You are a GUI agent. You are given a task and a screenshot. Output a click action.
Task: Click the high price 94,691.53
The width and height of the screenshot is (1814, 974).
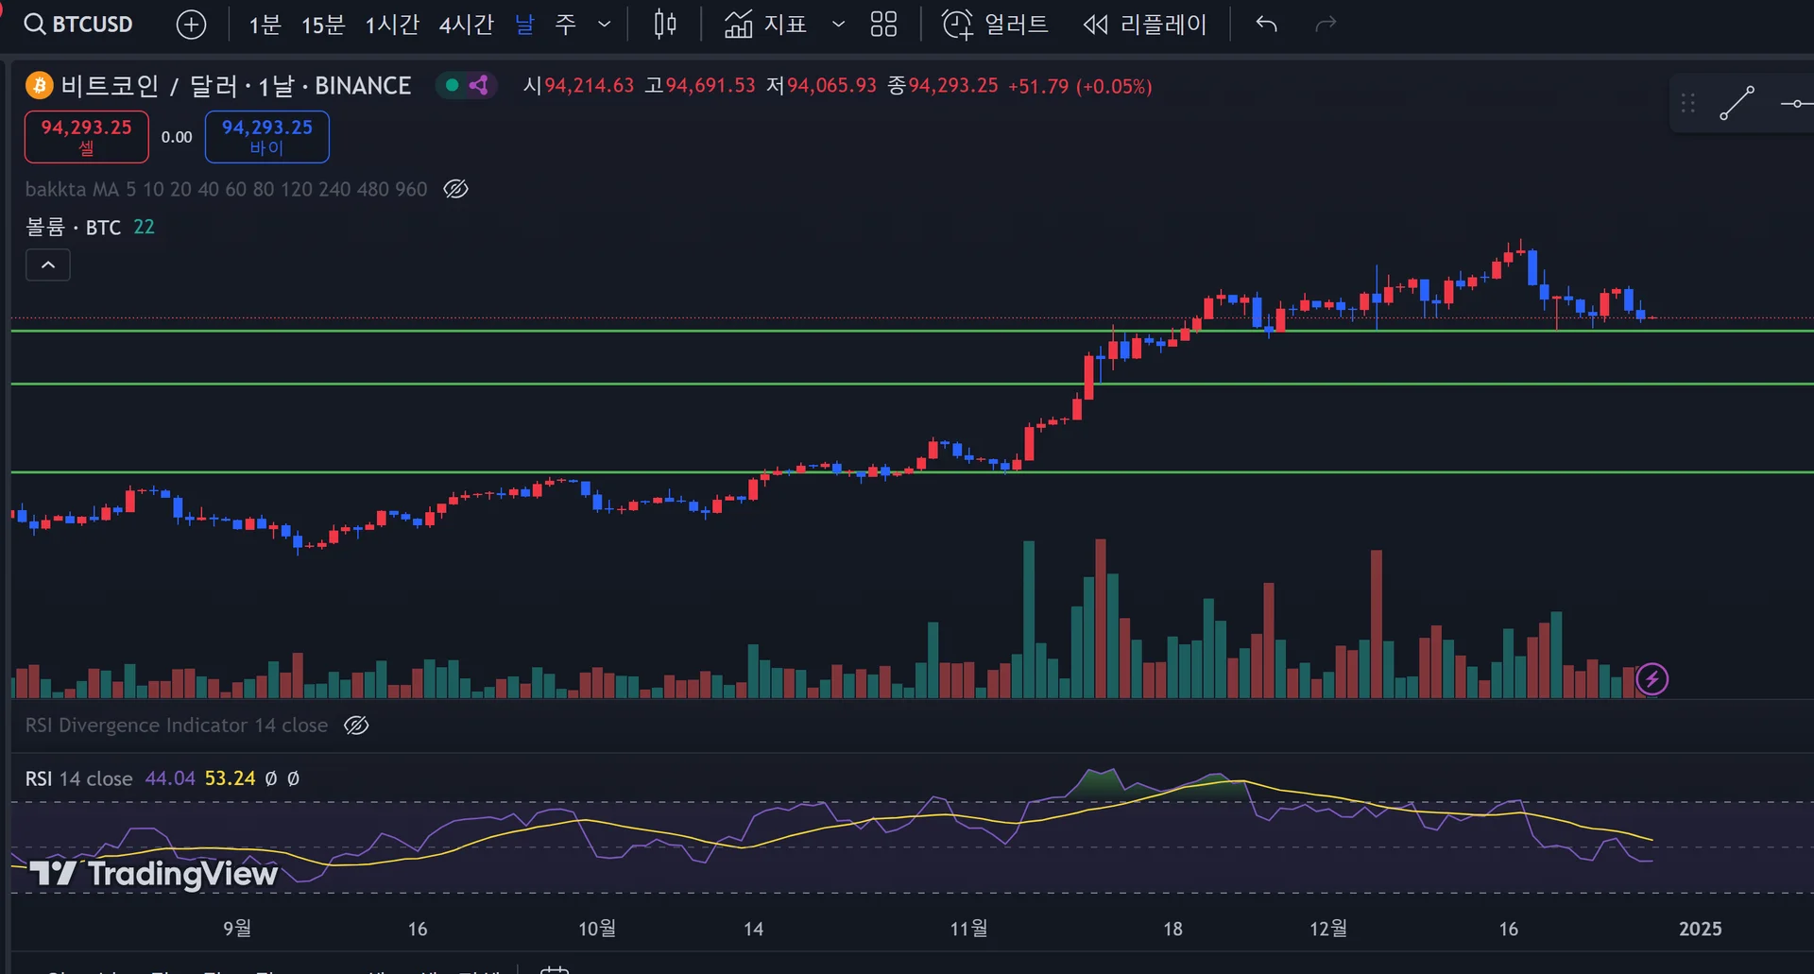point(710,86)
